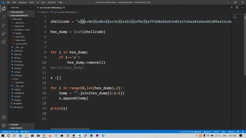Open editor More Actions ellipsis
The width and height of the screenshot is (246, 138).
242,8
